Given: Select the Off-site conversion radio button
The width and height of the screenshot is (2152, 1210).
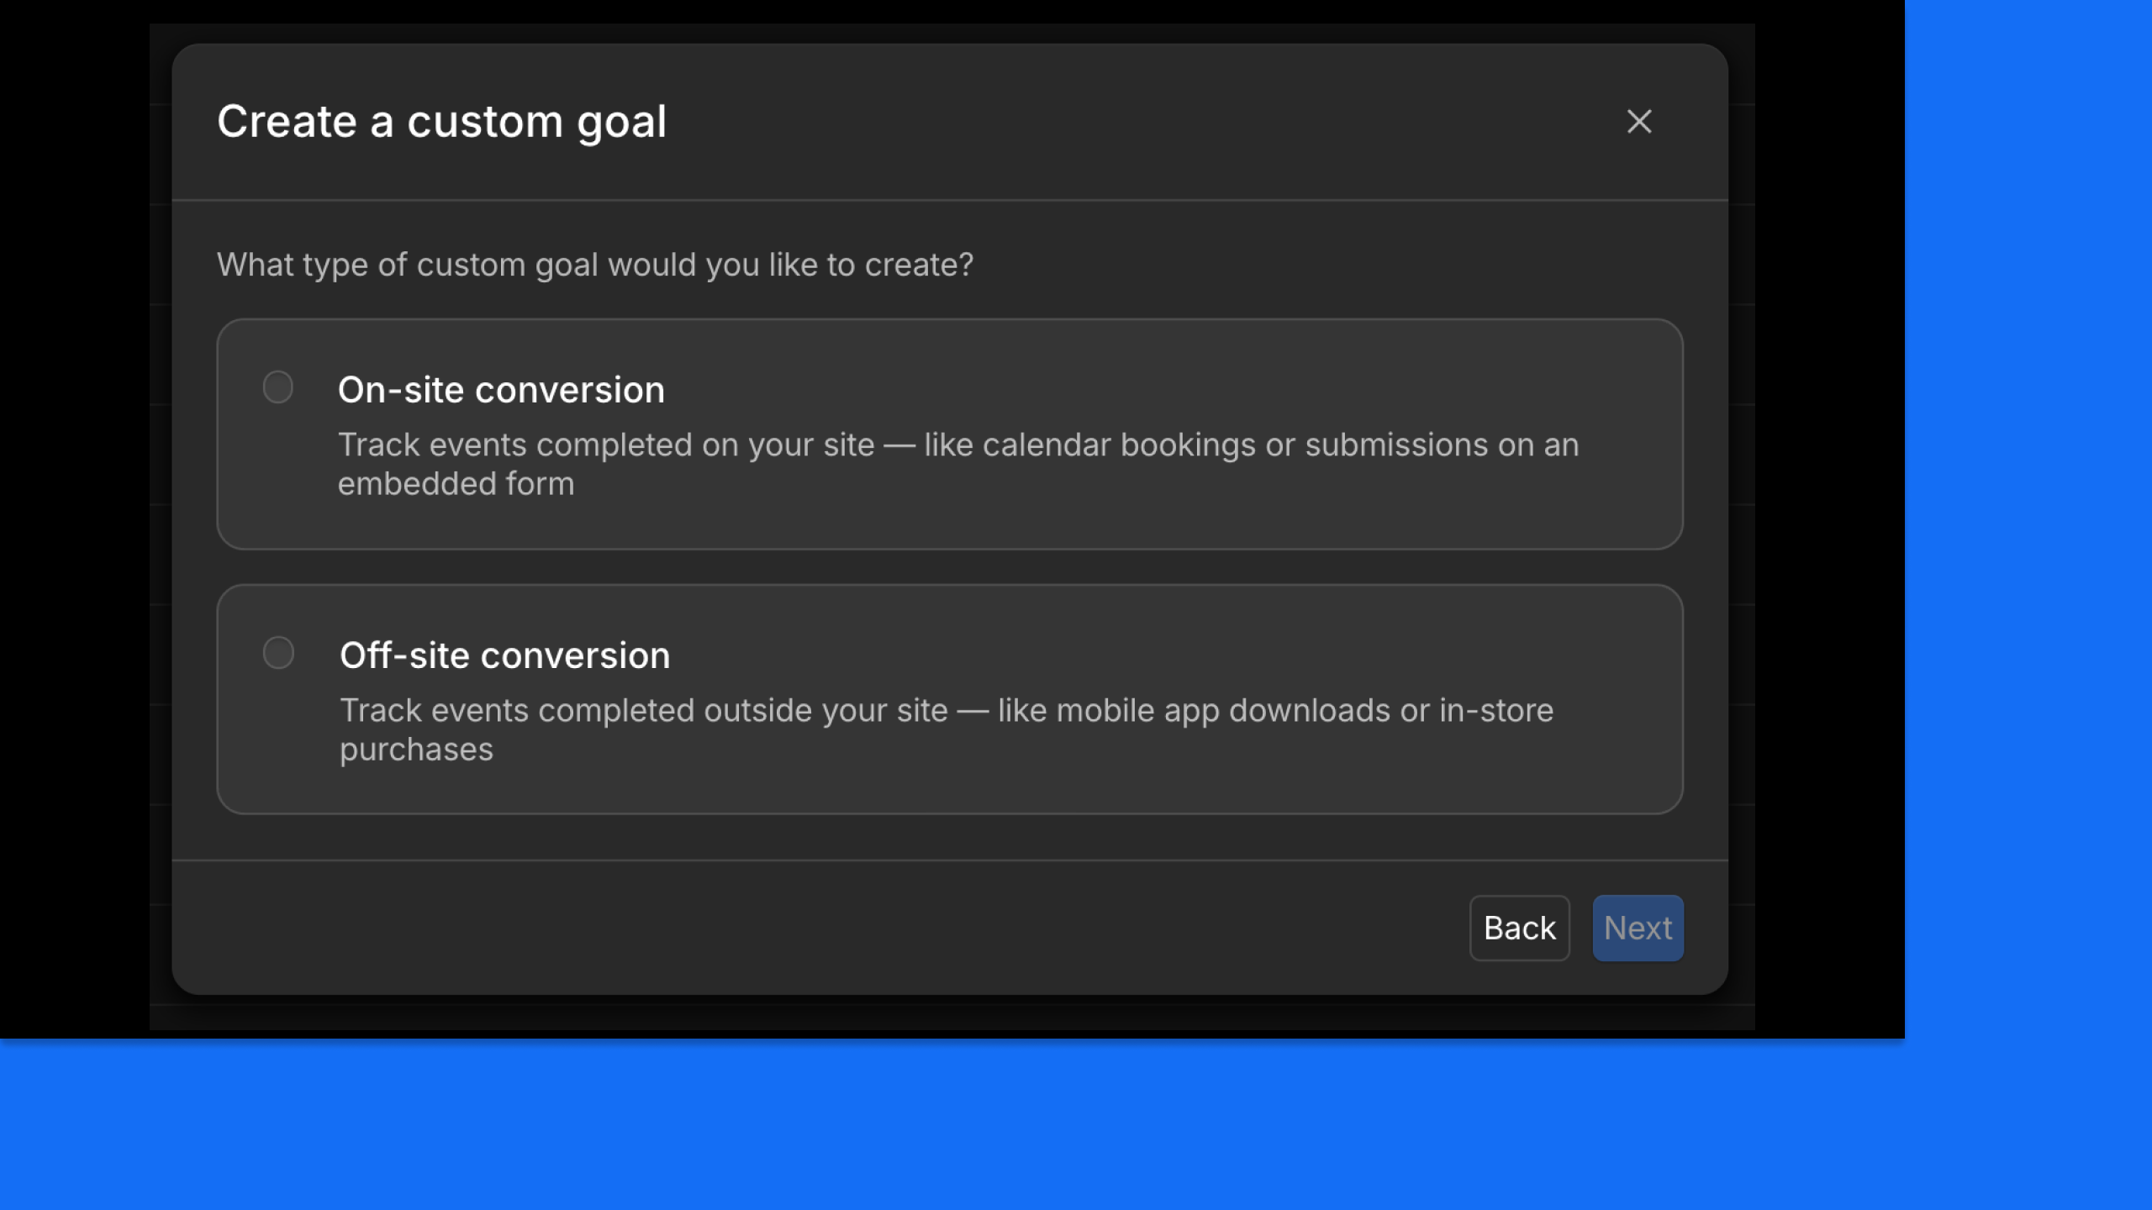Looking at the screenshot, I should click(x=277, y=652).
